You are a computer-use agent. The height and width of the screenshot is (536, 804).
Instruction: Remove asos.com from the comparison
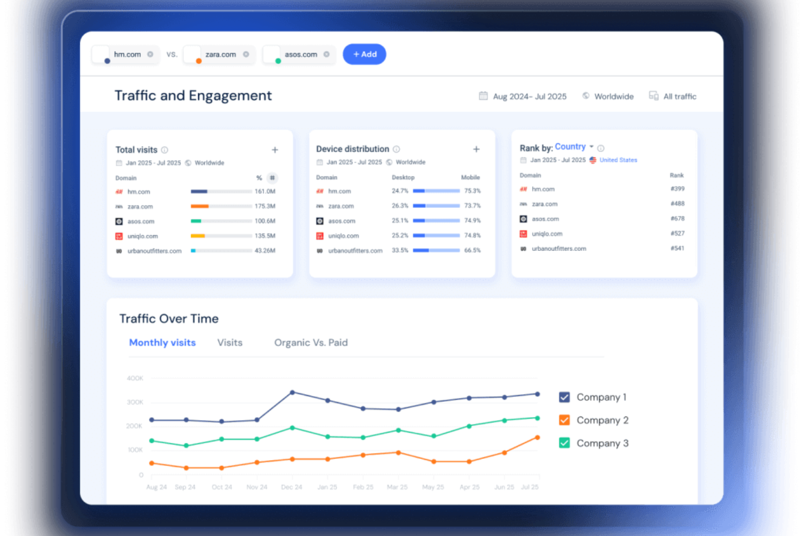click(x=326, y=54)
